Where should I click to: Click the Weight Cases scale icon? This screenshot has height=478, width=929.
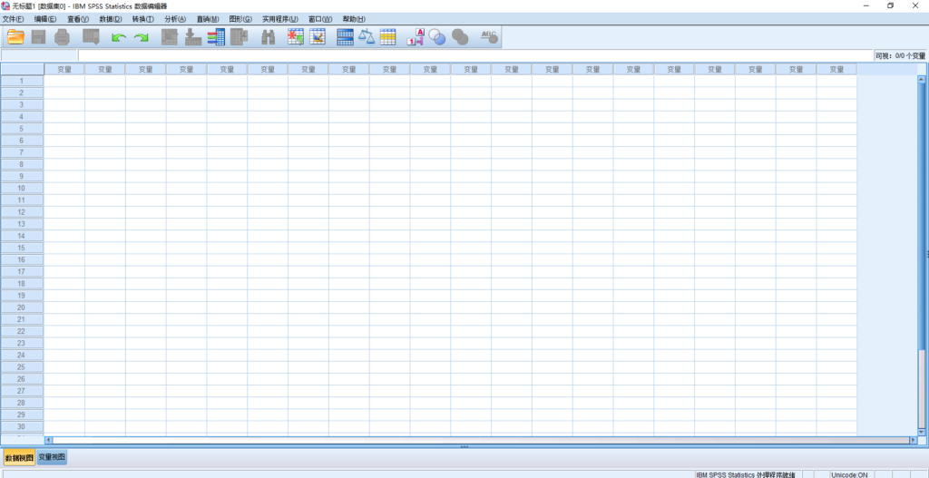pos(367,37)
